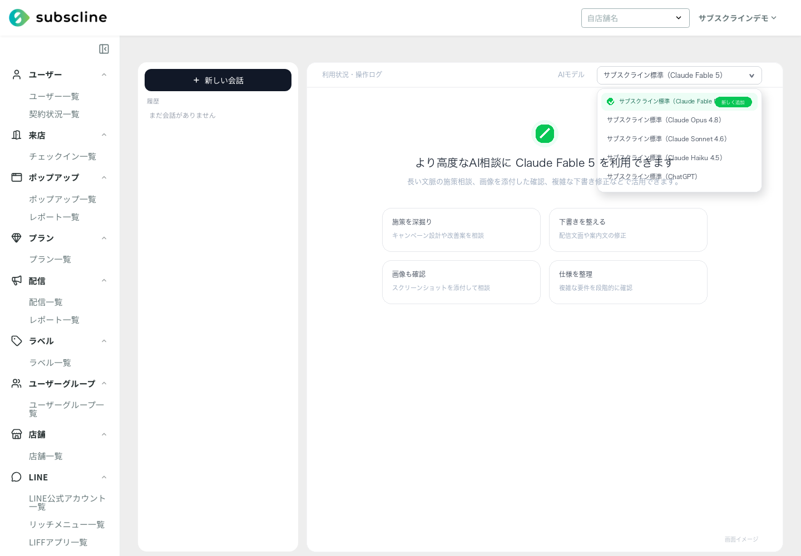This screenshot has height=556, width=801.
Task: Choose the 下書きを整える suggestion card
Action: click(628, 230)
